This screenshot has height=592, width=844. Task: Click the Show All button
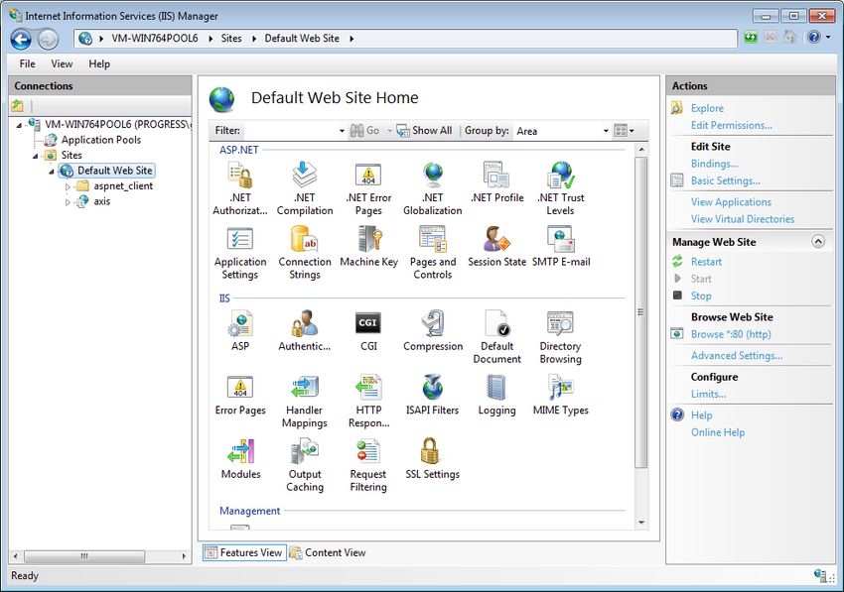[425, 131]
